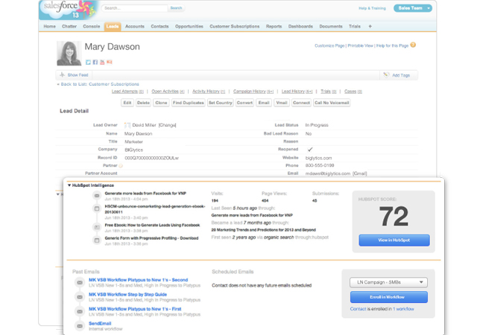This screenshot has height=335, width=477.
Task: Click the Vmail button
Action: point(282,103)
